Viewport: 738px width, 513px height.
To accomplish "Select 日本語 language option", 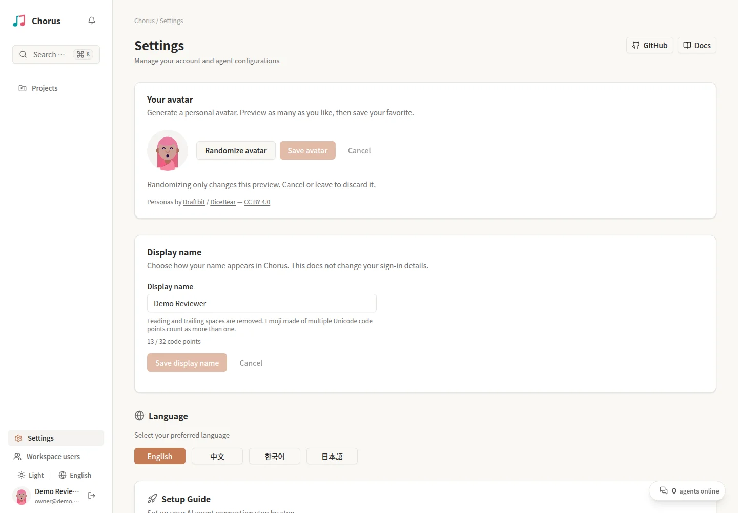I will click(332, 456).
